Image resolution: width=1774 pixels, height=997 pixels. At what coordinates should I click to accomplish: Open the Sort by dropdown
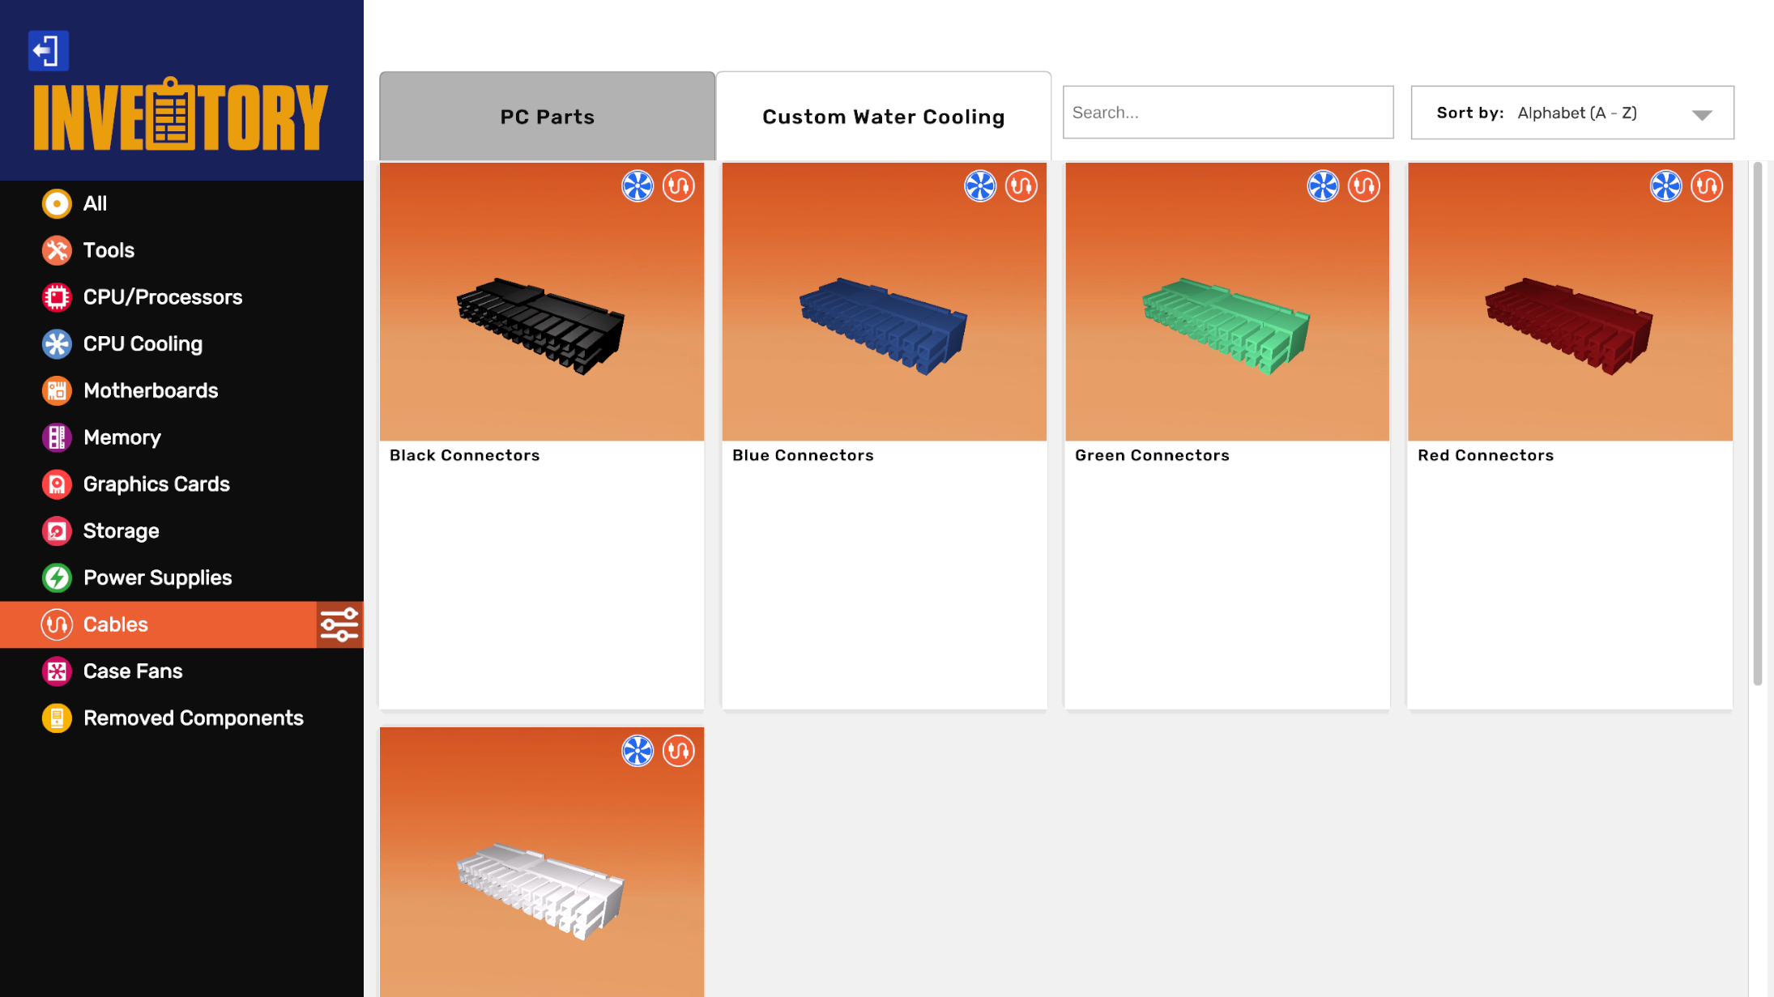pos(1572,113)
